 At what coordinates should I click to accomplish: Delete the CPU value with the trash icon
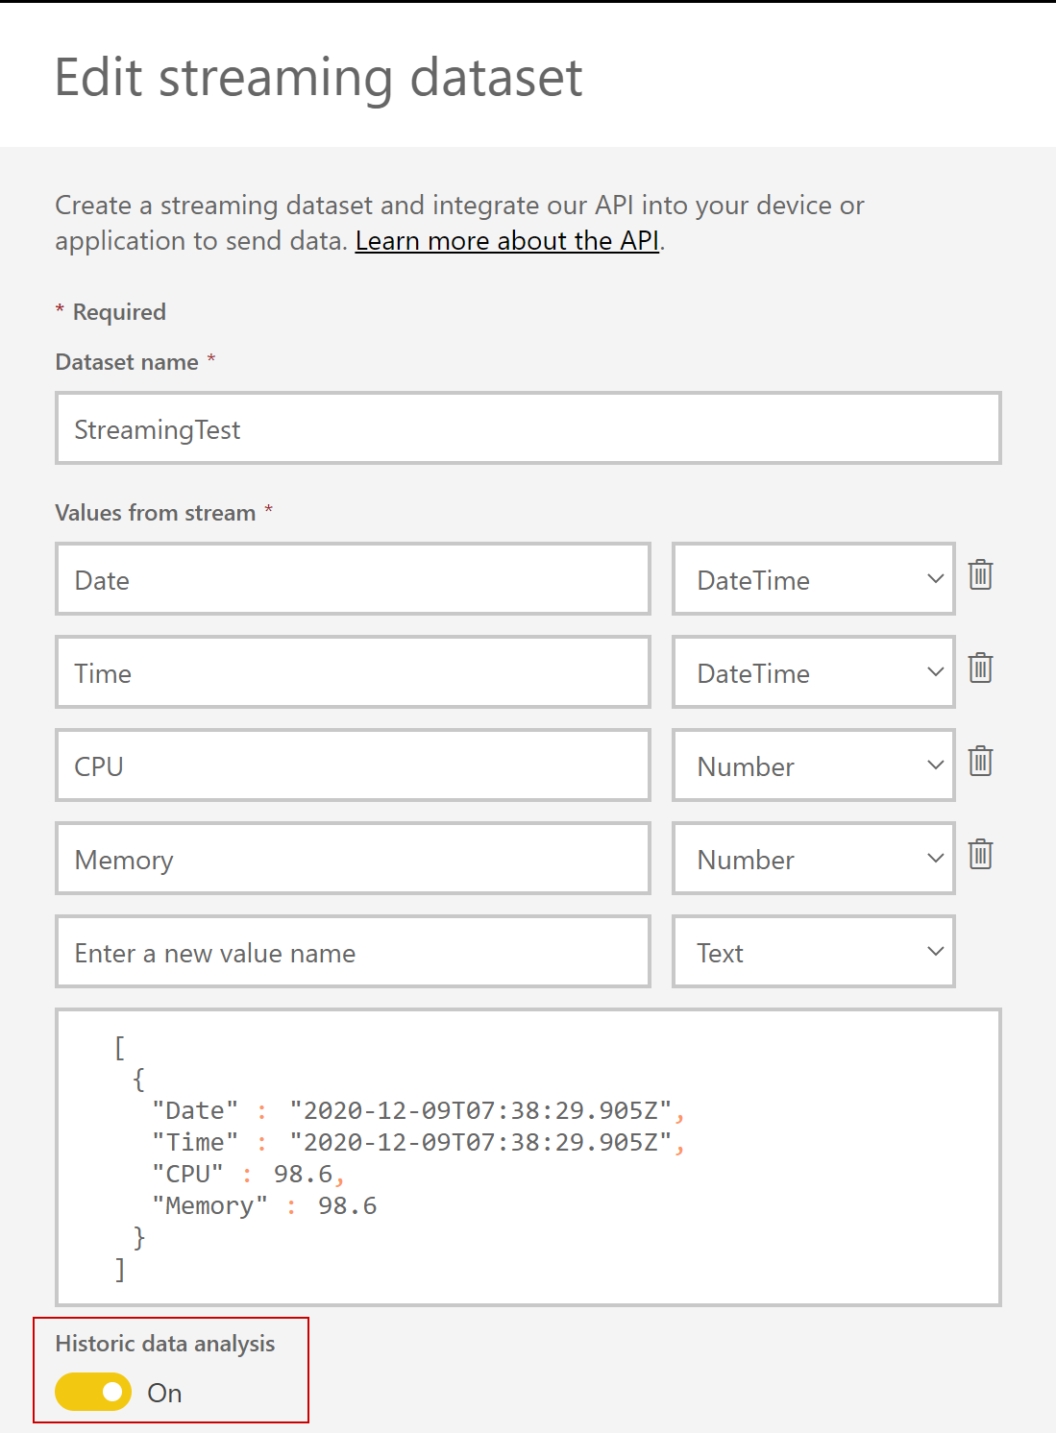coord(980,763)
